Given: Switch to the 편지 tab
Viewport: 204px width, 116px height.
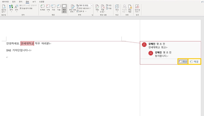Looking at the screenshot, I should (x=21, y=2).
